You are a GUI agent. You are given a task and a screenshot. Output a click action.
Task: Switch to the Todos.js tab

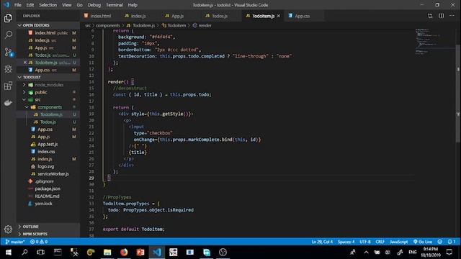coord(219,16)
